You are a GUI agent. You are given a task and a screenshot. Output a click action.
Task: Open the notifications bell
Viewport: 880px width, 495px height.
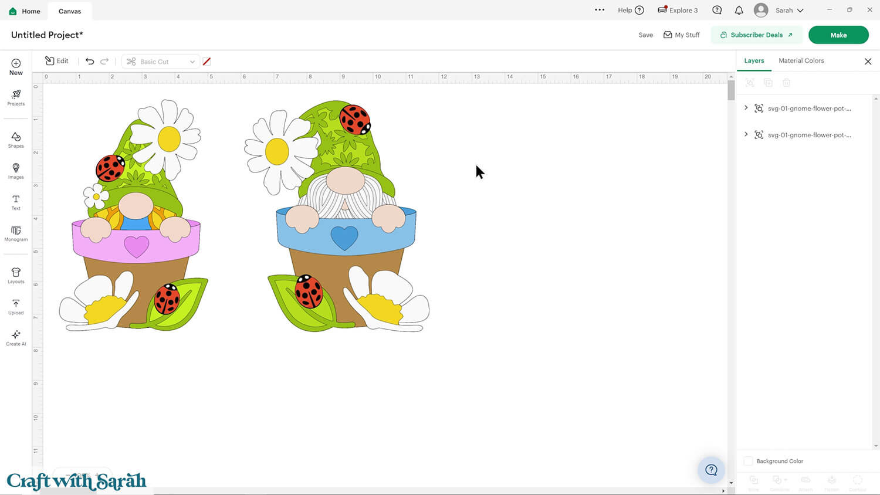click(x=739, y=11)
